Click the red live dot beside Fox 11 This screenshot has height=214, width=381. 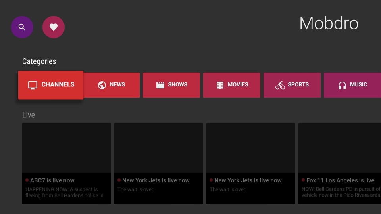303,180
